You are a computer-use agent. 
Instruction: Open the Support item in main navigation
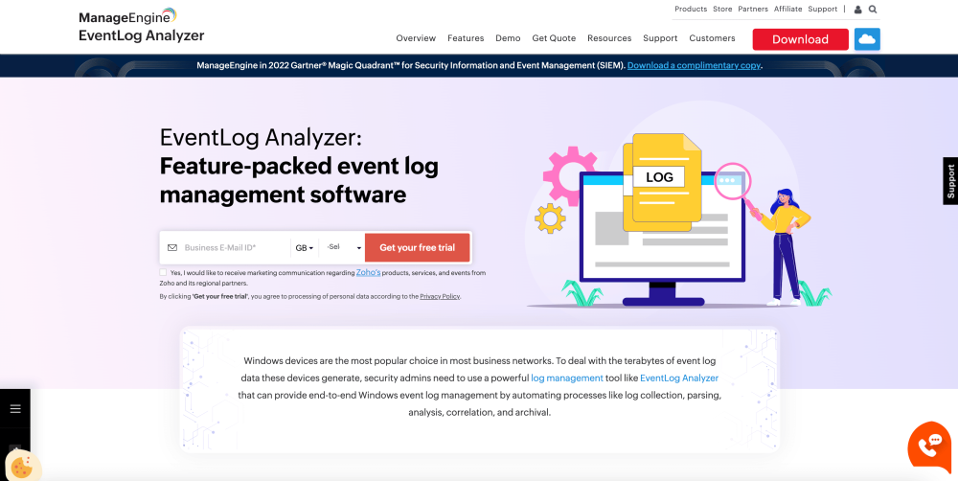660,38
